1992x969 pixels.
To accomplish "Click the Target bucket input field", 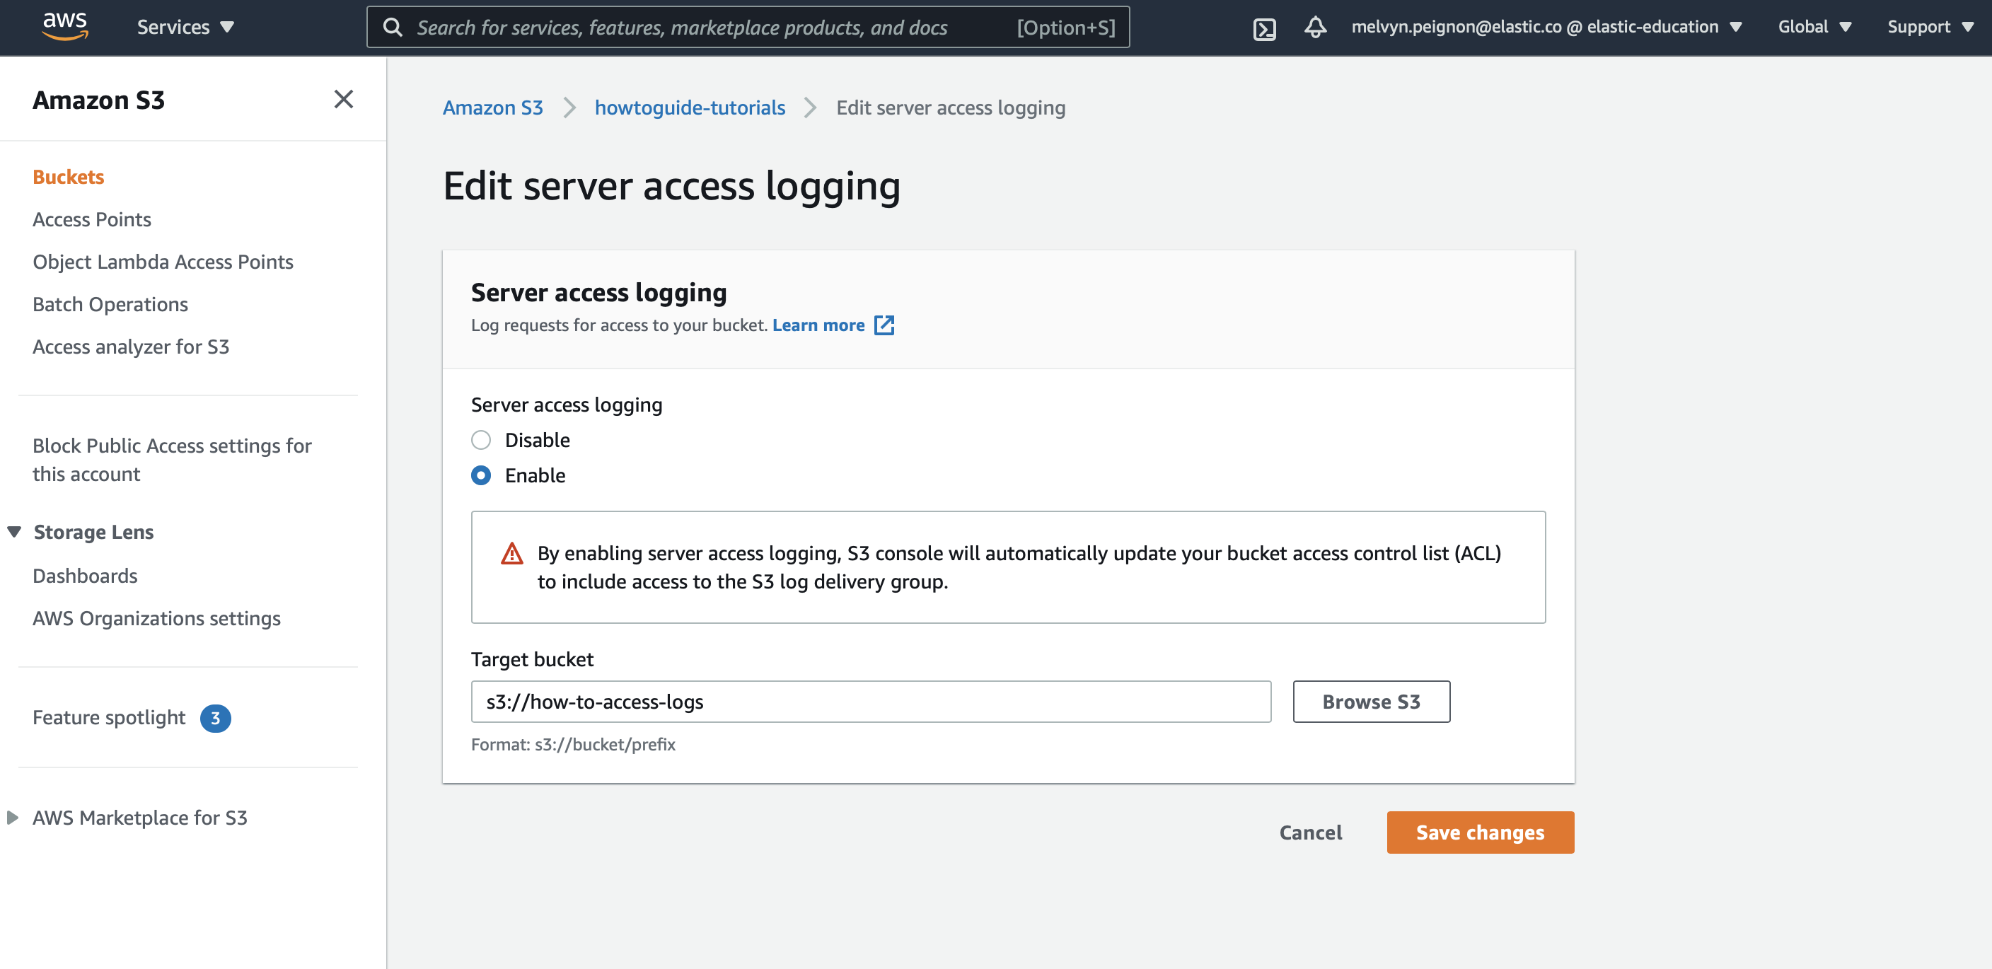I will 871,701.
